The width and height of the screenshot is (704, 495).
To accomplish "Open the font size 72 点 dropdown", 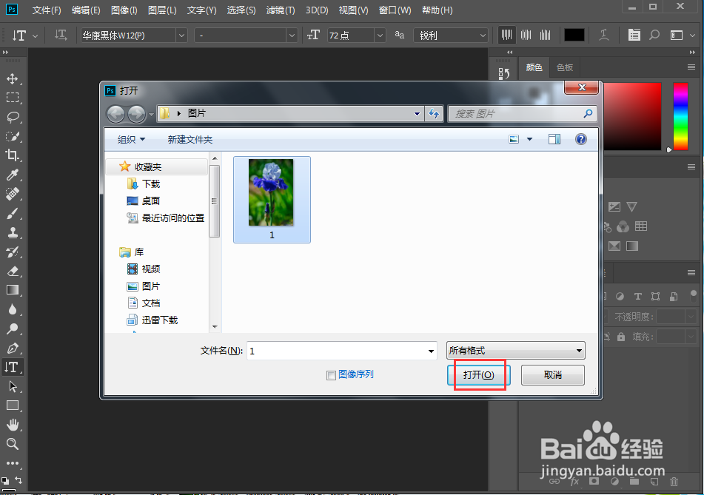I will (380, 36).
